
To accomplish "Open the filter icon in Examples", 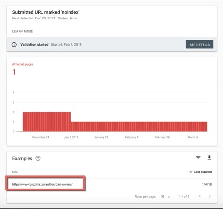I will point(198,158).
